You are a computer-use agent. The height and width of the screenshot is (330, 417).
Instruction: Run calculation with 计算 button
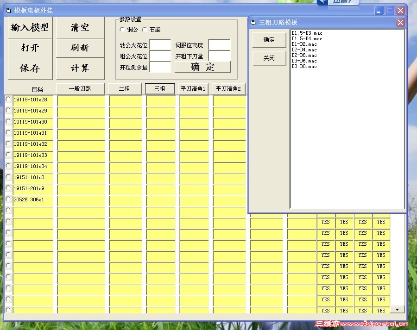click(x=80, y=68)
